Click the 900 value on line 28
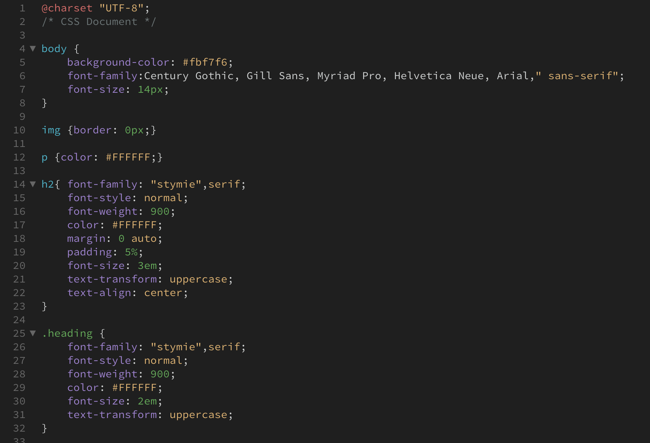This screenshot has width=650, height=443. [x=160, y=374]
